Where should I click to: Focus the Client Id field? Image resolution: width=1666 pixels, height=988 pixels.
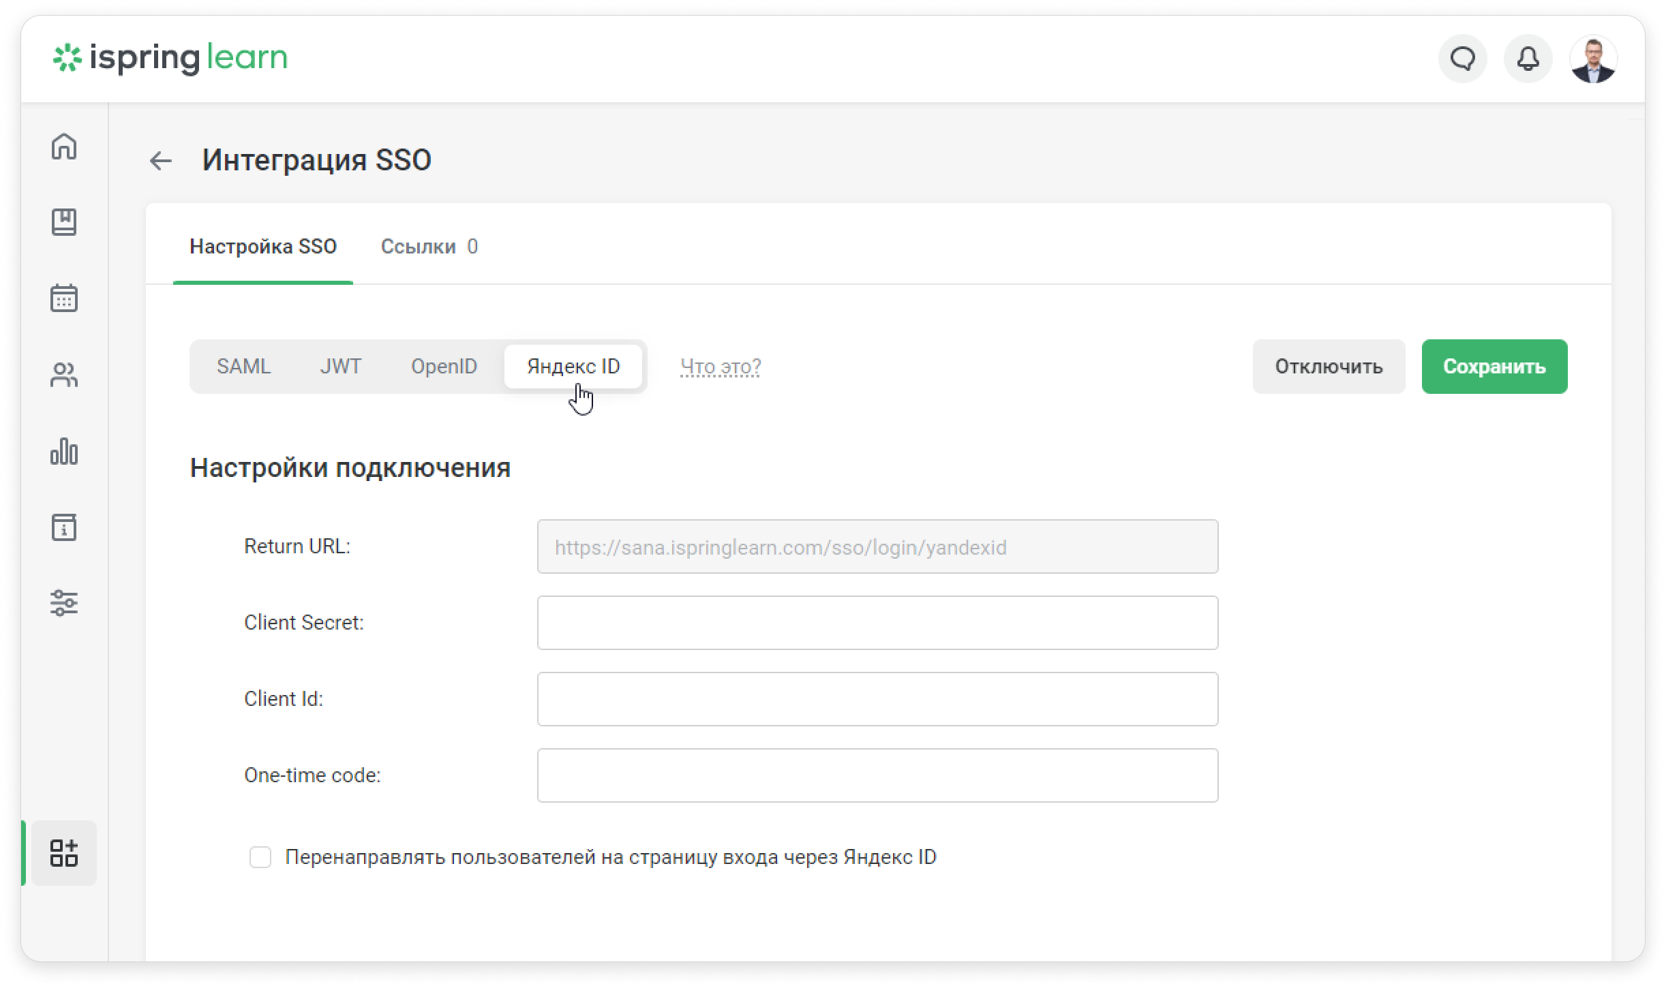tap(878, 699)
